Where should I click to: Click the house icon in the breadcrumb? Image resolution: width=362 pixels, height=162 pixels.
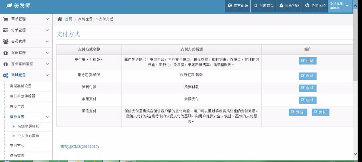pyautogui.click(x=60, y=19)
